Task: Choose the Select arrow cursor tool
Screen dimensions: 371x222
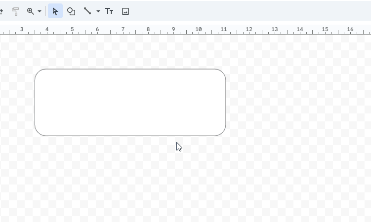Action: point(55,11)
